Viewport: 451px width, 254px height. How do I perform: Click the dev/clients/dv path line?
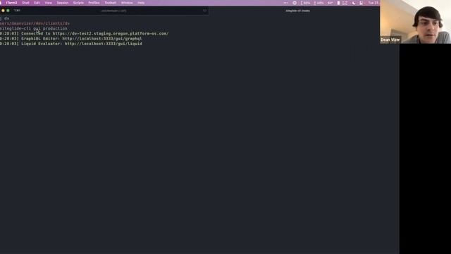point(35,23)
